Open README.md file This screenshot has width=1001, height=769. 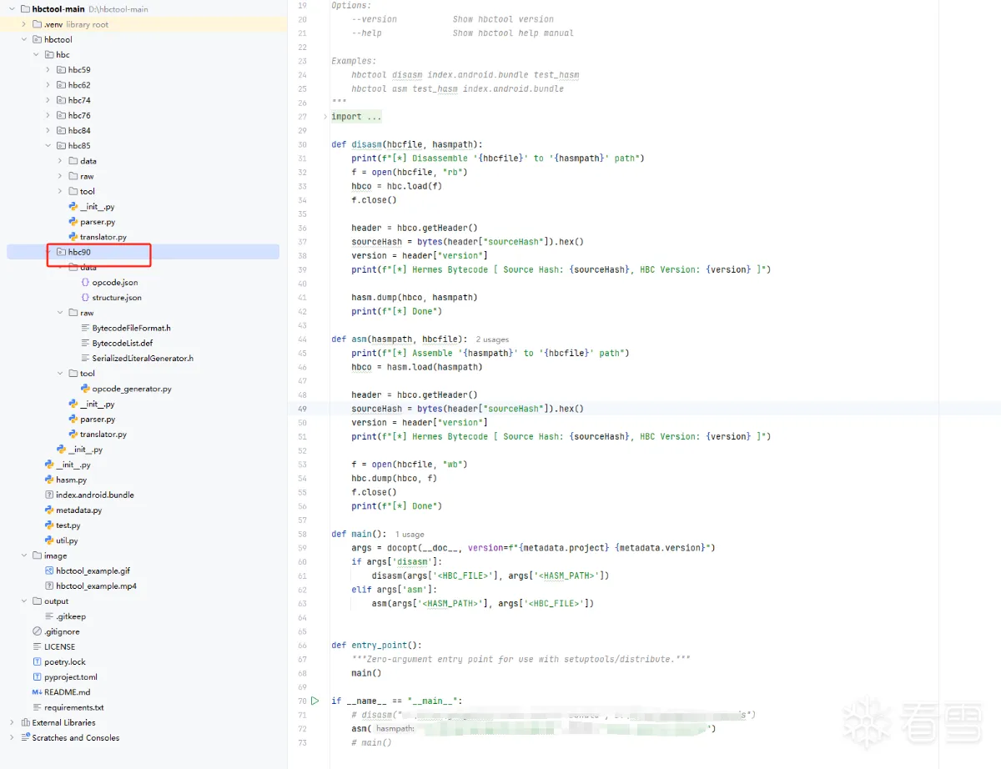(67, 692)
